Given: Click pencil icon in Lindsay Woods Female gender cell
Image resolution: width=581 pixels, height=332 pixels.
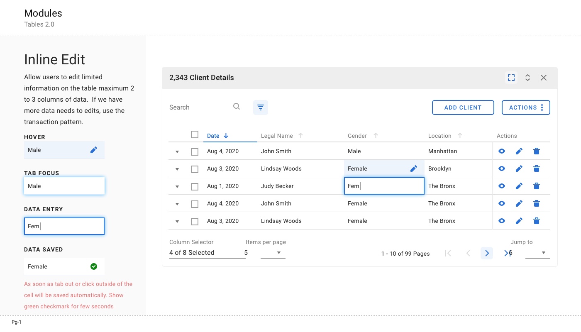Looking at the screenshot, I should (413, 168).
